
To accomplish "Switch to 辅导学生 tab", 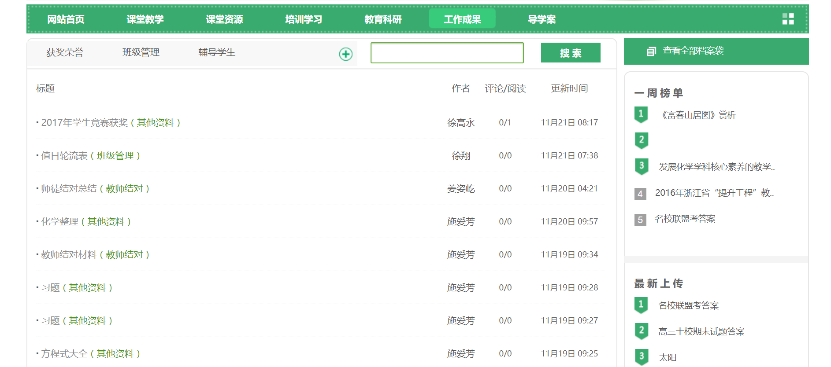I will pos(216,52).
